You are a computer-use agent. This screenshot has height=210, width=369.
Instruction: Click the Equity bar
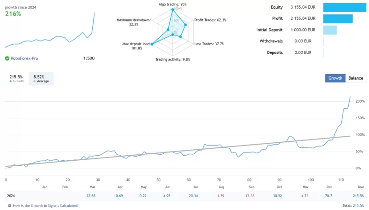344,7
